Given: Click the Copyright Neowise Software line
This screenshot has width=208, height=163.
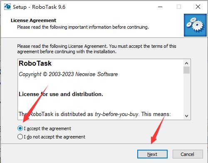Looking at the screenshot, I should click(x=68, y=74).
